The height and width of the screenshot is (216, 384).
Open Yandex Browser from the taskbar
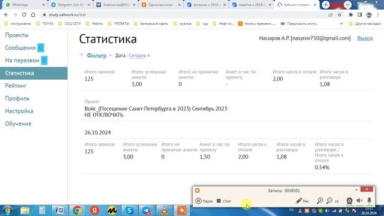(x=95, y=211)
